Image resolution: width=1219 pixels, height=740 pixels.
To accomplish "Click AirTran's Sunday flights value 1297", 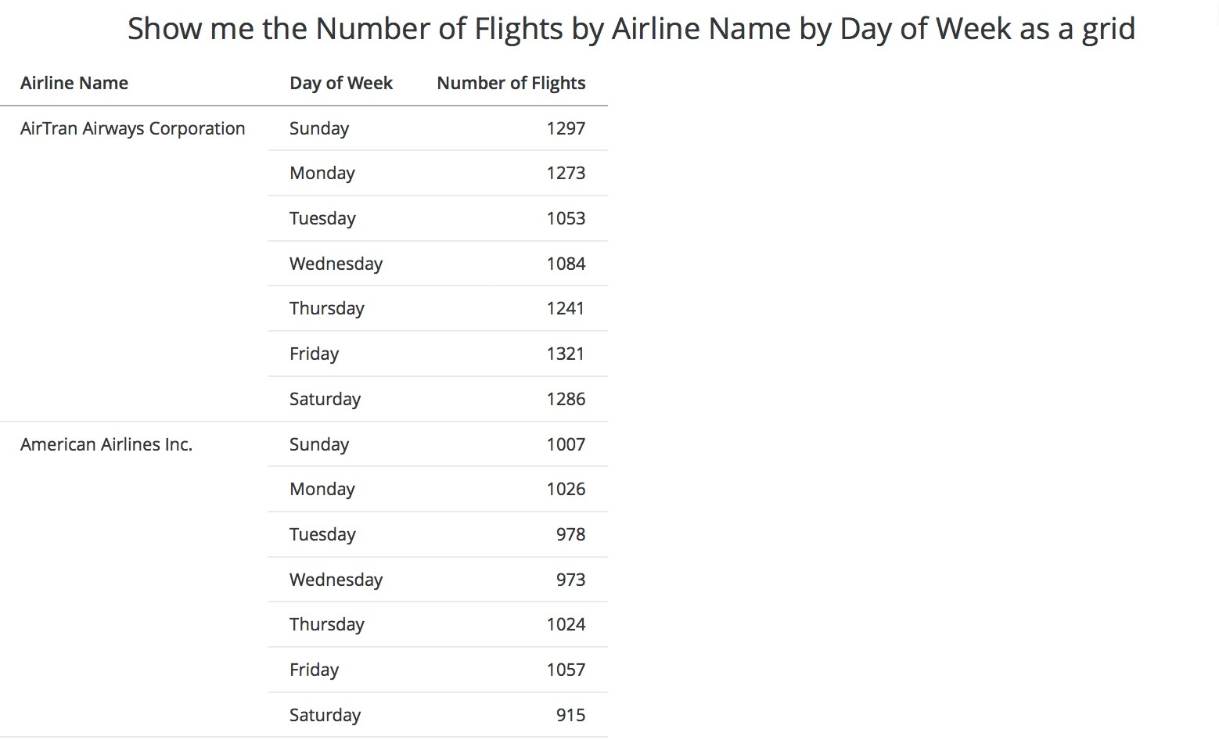I will (x=566, y=128).
